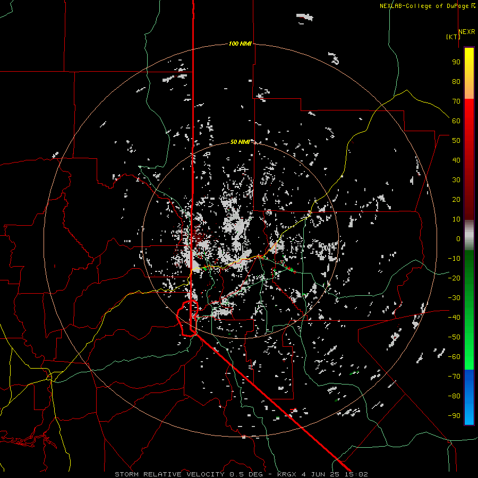Click the positive 30 scale value
This screenshot has width=478, height=478.
pyautogui.click(x=456, y=180)
